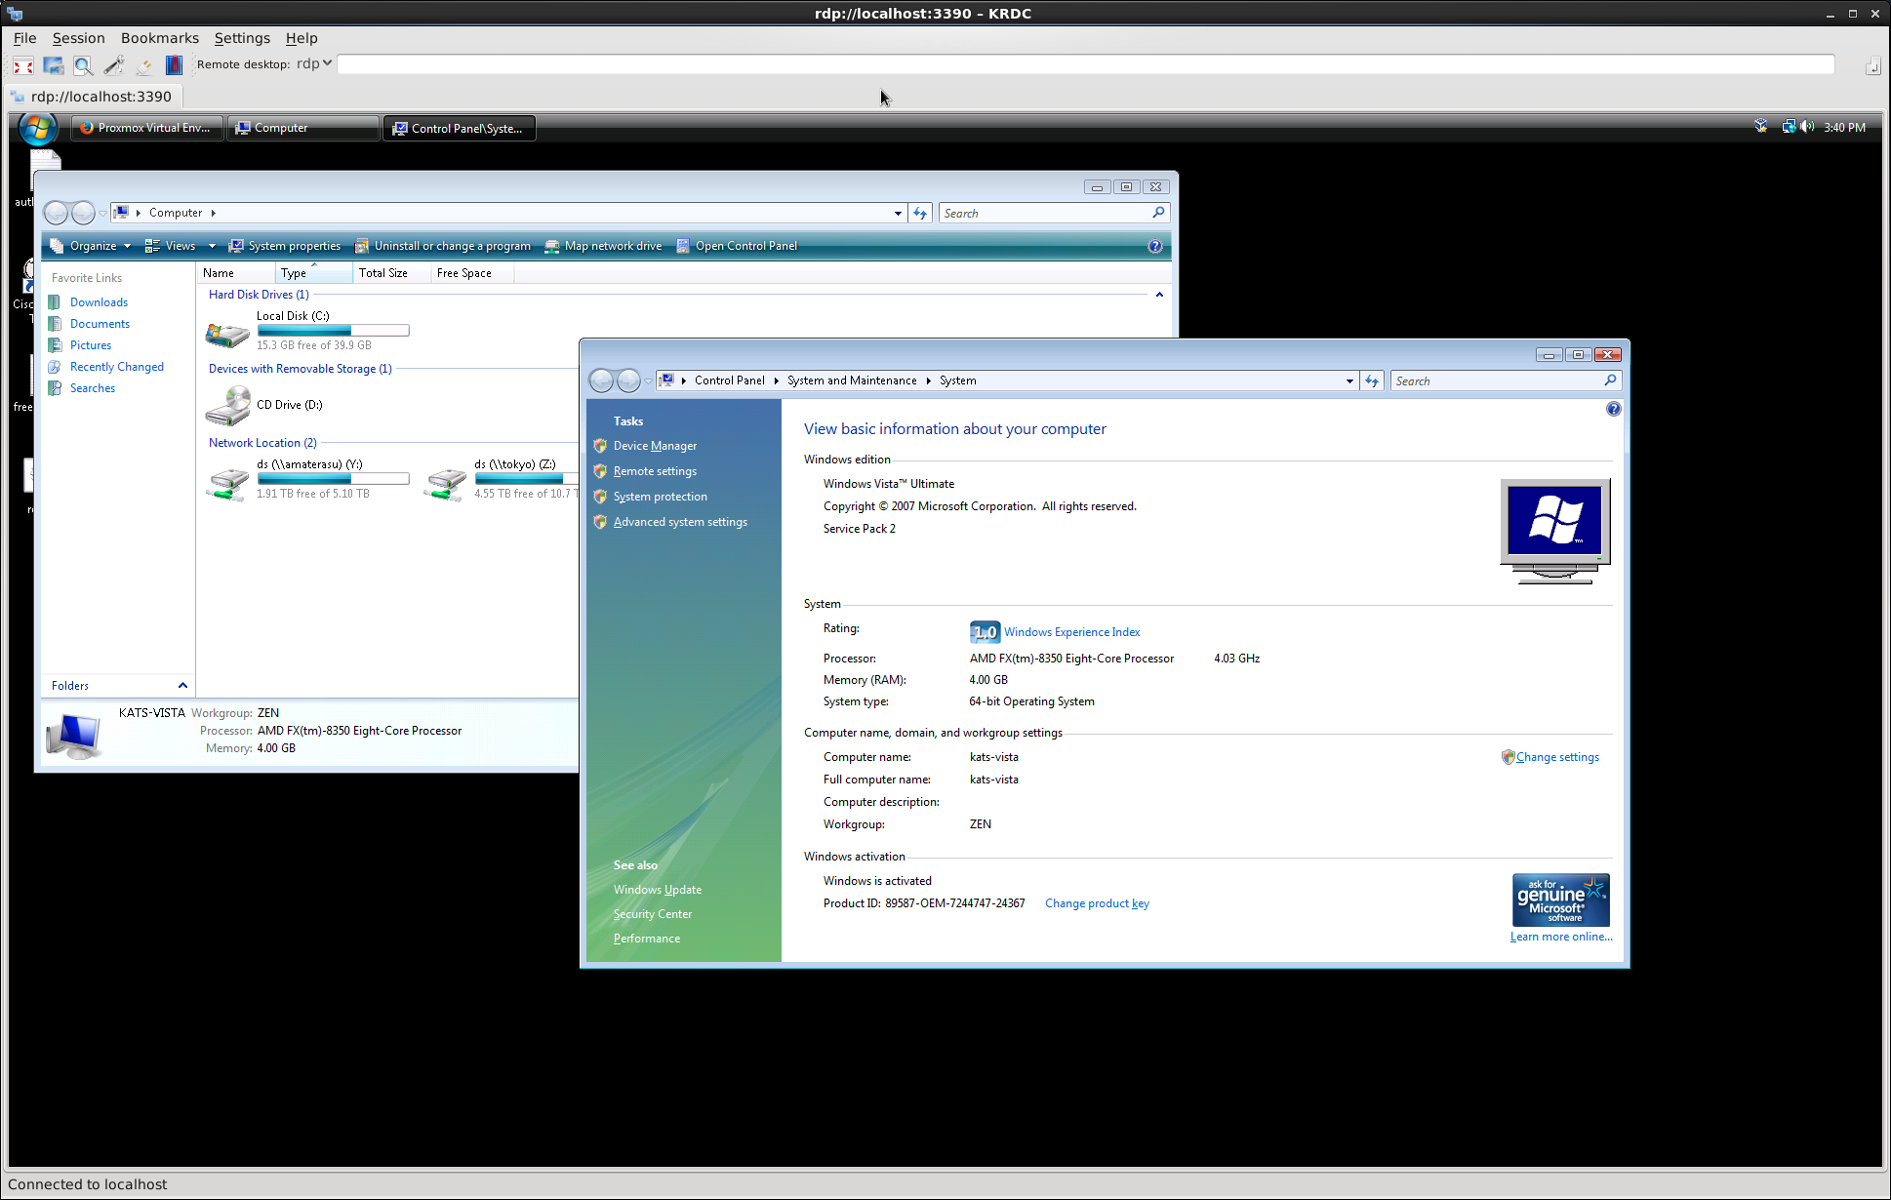This screenshot has height=1200, width=1891.
Task: Click Devices with Removable Storage group header
Action: 301,369
